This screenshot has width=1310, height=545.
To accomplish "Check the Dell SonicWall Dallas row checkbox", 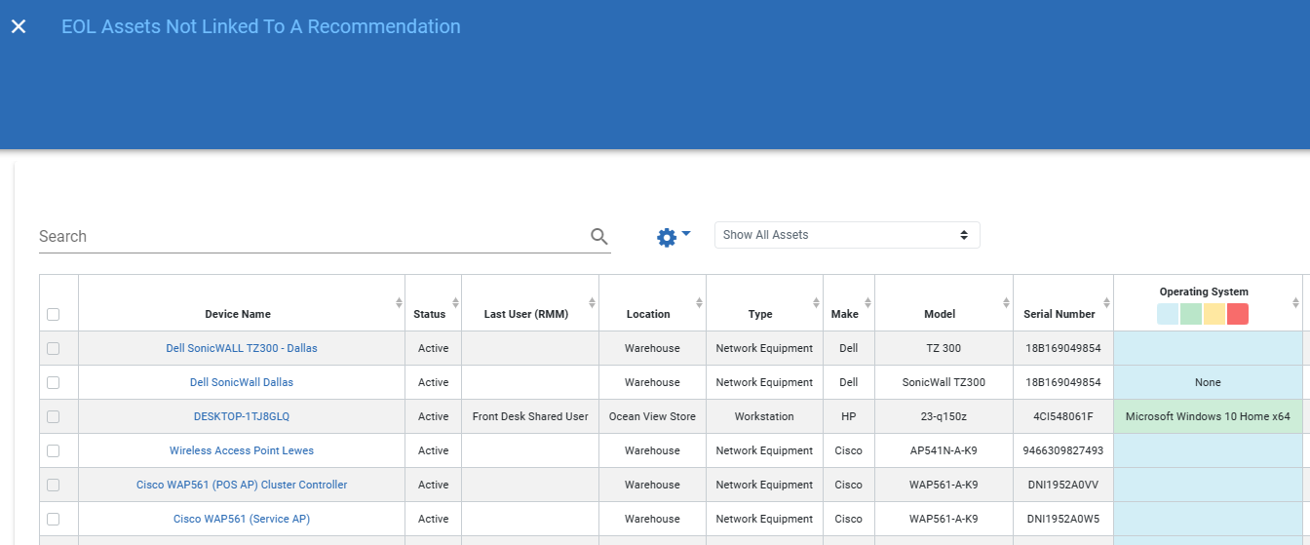I will 53,382.
